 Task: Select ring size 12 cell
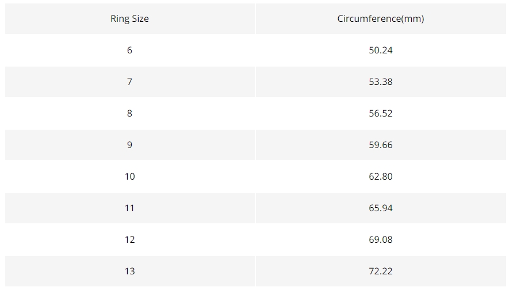[130, 240]
